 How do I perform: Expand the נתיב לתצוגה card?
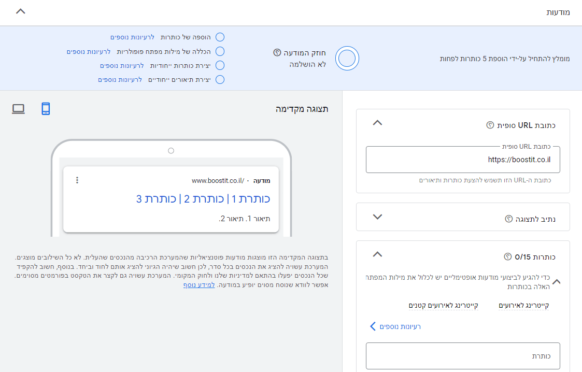coord(377,217)
